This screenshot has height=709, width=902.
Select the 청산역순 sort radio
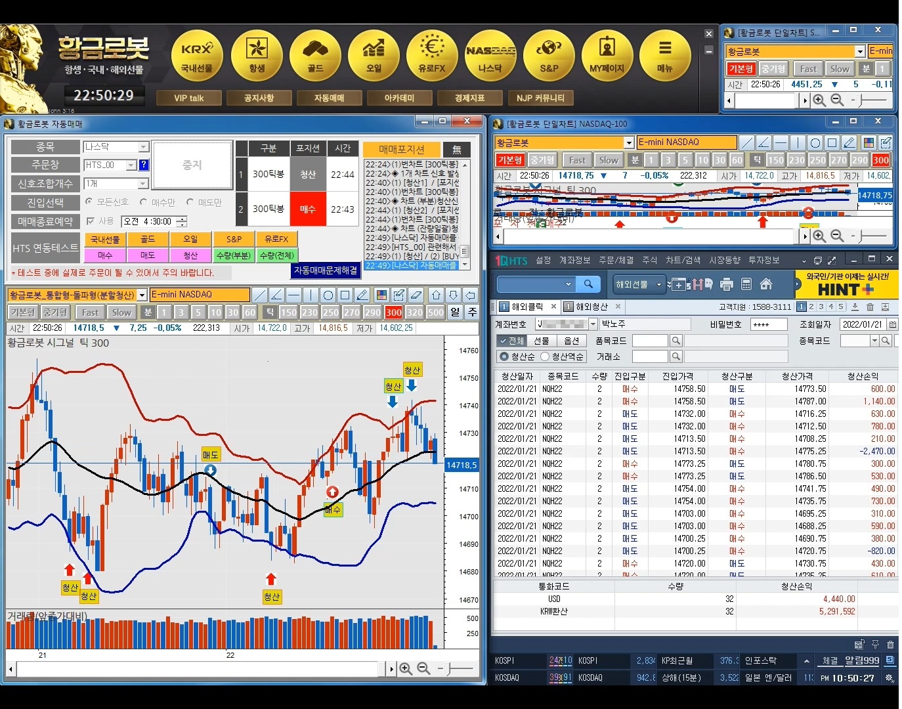click(x=545, y=356)
